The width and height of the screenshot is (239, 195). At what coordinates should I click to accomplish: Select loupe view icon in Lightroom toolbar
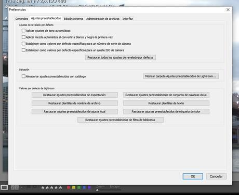click(x=4, y=187)
